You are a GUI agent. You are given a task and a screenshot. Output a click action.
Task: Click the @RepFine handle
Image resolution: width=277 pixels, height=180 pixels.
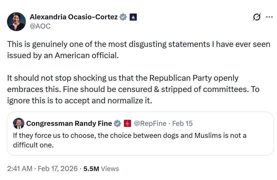[150, 123]
